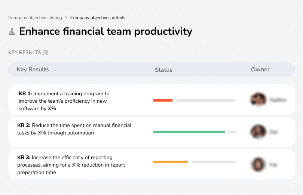Image resolution: width=303 pixels, height=195 pixels.
Task: Click the breadcrumb chevron separator
Action: (66, 18)
